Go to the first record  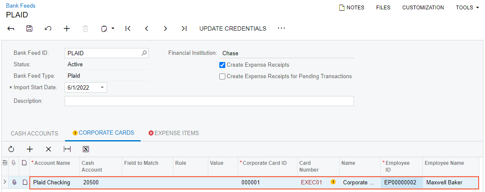point(128,28)
